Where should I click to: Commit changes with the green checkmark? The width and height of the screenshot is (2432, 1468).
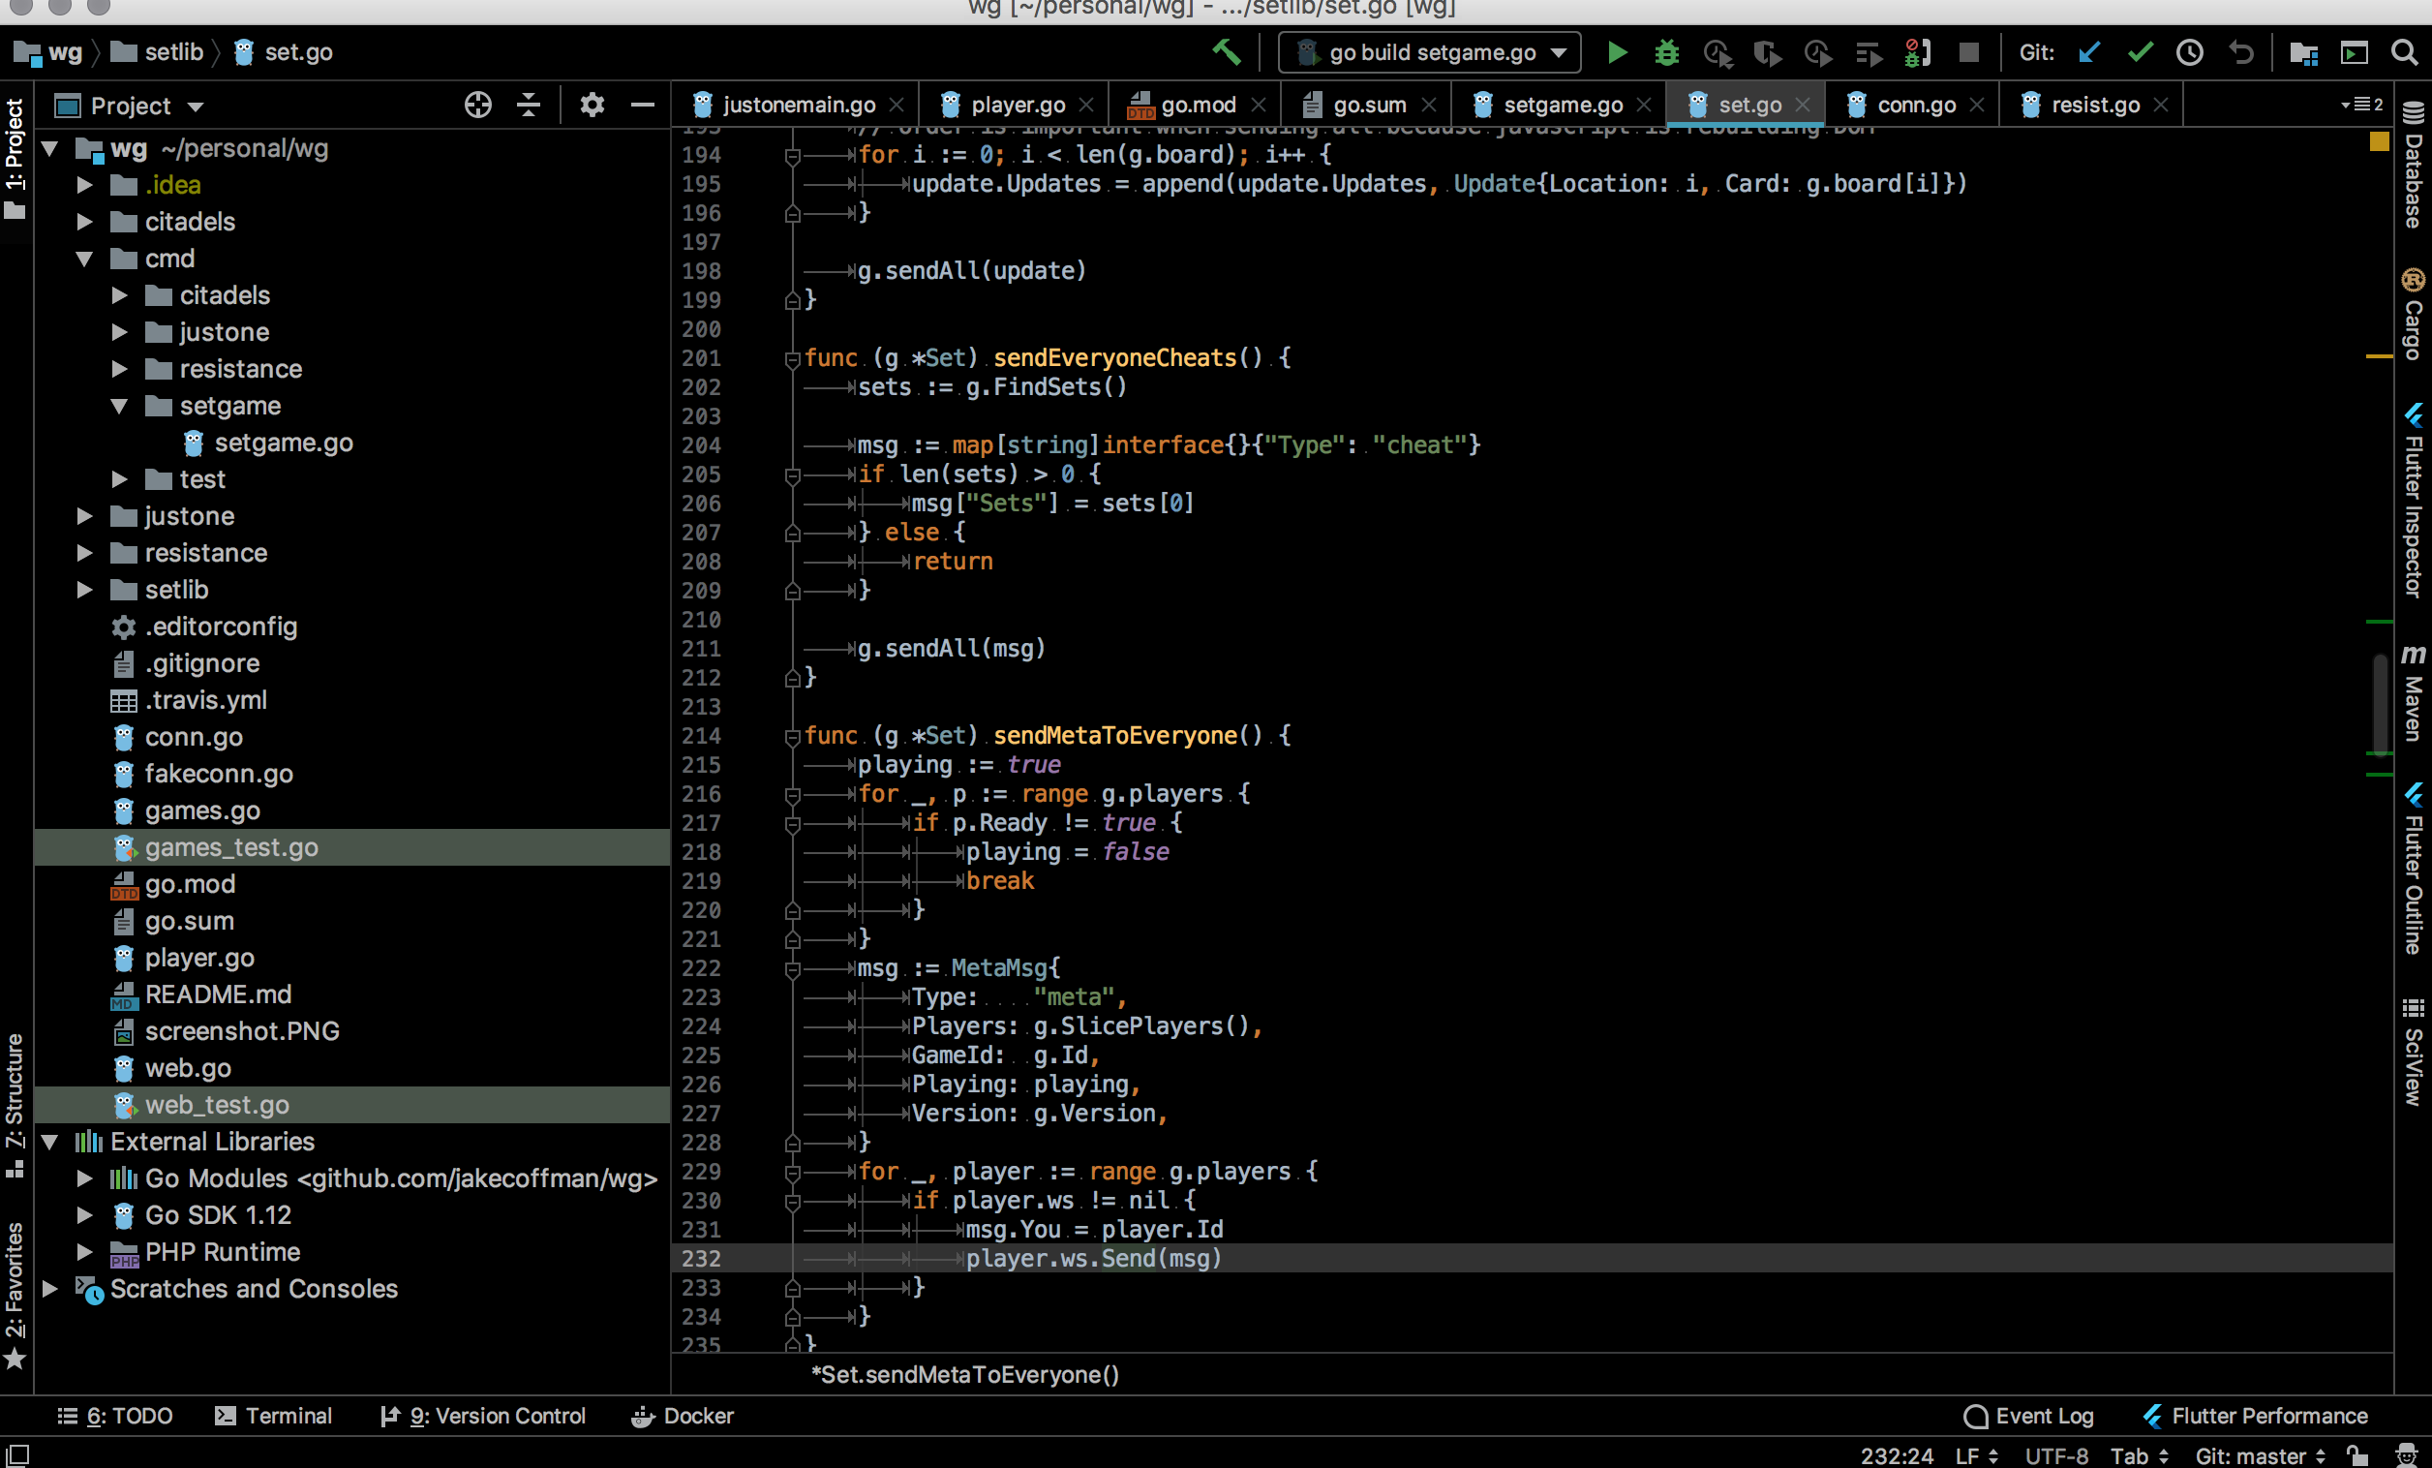[x=2139, y=52]
